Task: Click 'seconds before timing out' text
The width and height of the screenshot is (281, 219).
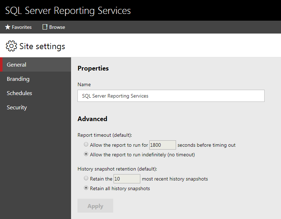Action: click(x=206, y=145)
